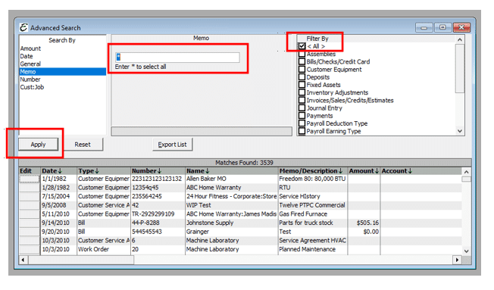Select the WIP Test name cell

232,205
